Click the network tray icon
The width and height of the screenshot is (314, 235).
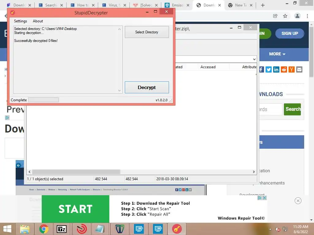click(285, 229)
